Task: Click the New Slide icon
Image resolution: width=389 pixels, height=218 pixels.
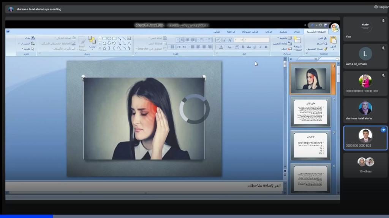Action: (x=297, y=40)
